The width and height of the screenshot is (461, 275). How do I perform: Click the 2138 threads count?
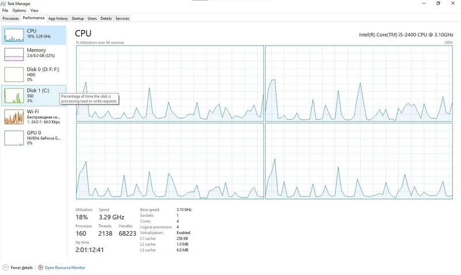point(105,233)
